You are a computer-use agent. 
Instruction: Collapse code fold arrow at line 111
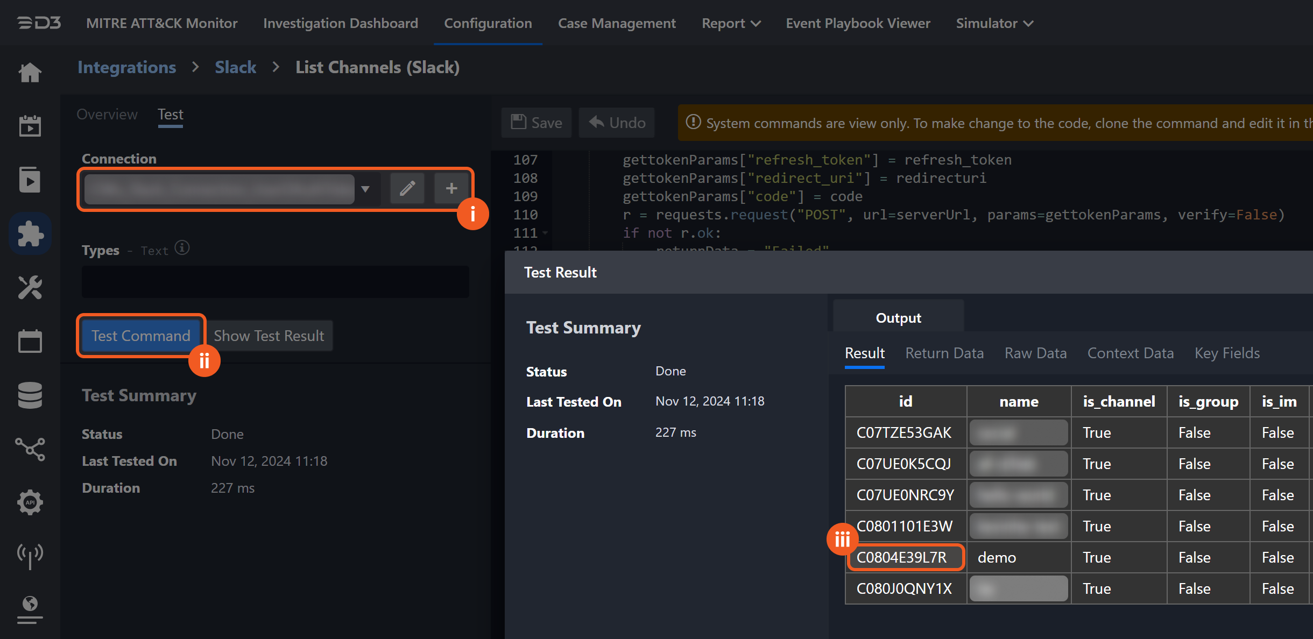click(545, 233)
